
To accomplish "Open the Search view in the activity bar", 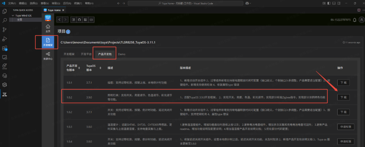I will [x=4, y=21].
